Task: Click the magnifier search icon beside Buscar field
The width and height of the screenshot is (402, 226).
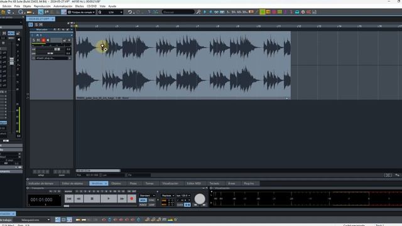Action: click(x=198, y=12)
